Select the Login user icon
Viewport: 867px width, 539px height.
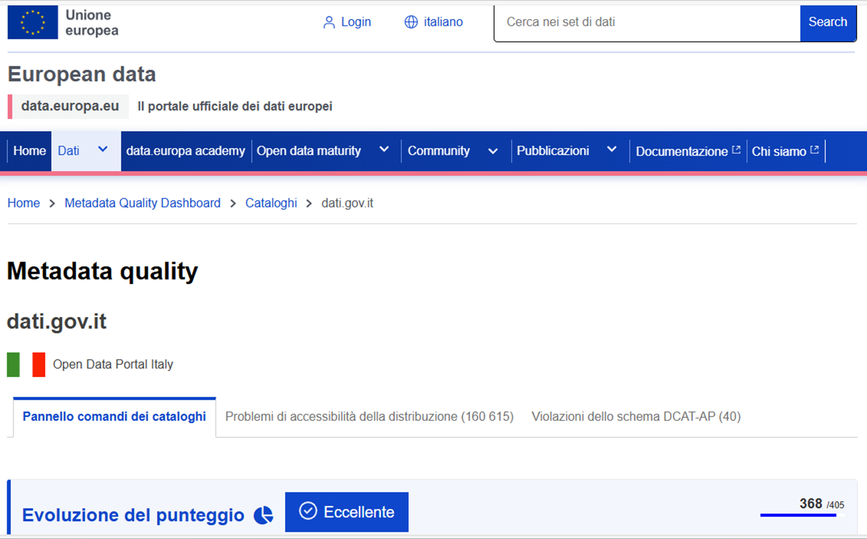(x=329, y=22)
